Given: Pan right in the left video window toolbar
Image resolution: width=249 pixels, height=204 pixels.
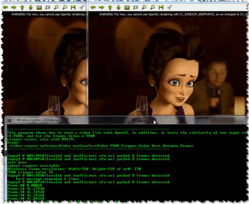Looking at the screenshot, I should point(14,7).
